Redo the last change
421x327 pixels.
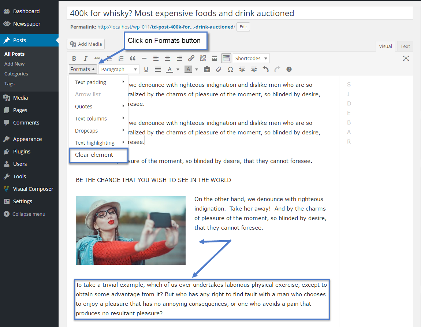point(277,70)
